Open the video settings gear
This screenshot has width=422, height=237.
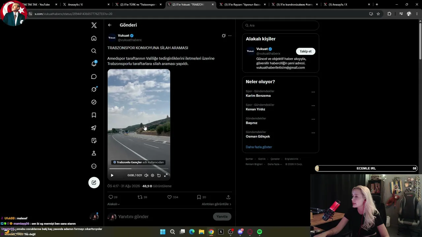pos(153,175)
